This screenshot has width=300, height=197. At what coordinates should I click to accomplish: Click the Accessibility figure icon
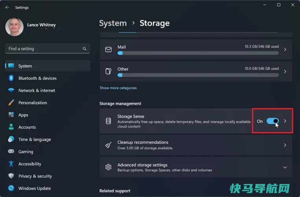(x=11, y=164)
